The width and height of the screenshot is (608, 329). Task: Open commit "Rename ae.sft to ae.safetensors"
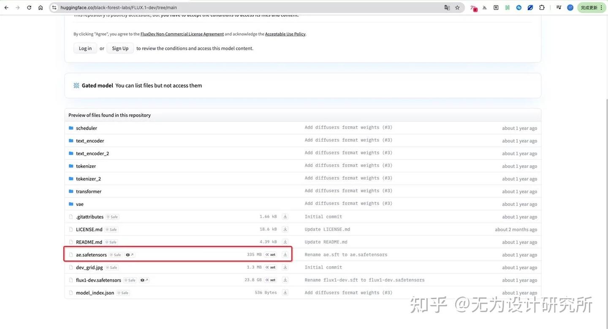pyautogui.click(x=346, y=255)
